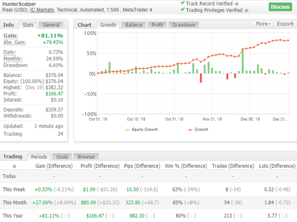
Task: Click the Gain (Difference) column header
Action: pos(54,166)
